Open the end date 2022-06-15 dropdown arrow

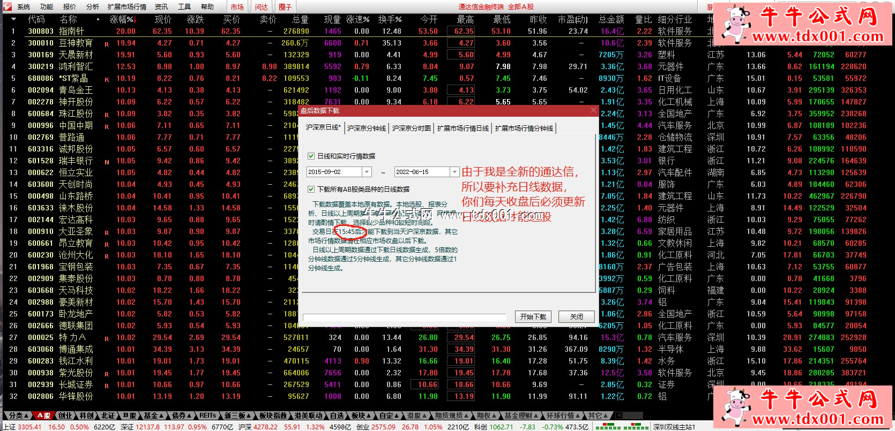(454, 172)
